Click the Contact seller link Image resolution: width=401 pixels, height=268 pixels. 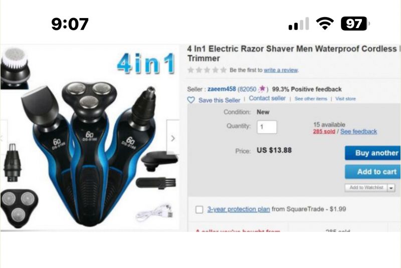point(267,98)
